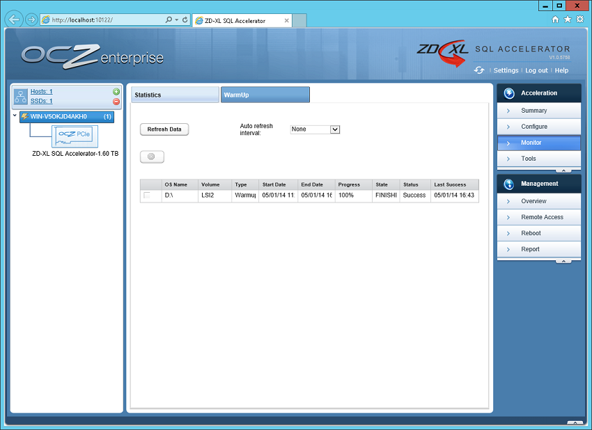Screen dimensions: 592x430
Task: Open Tools in the Acceleration menu
Action: [x=539, y=159]
